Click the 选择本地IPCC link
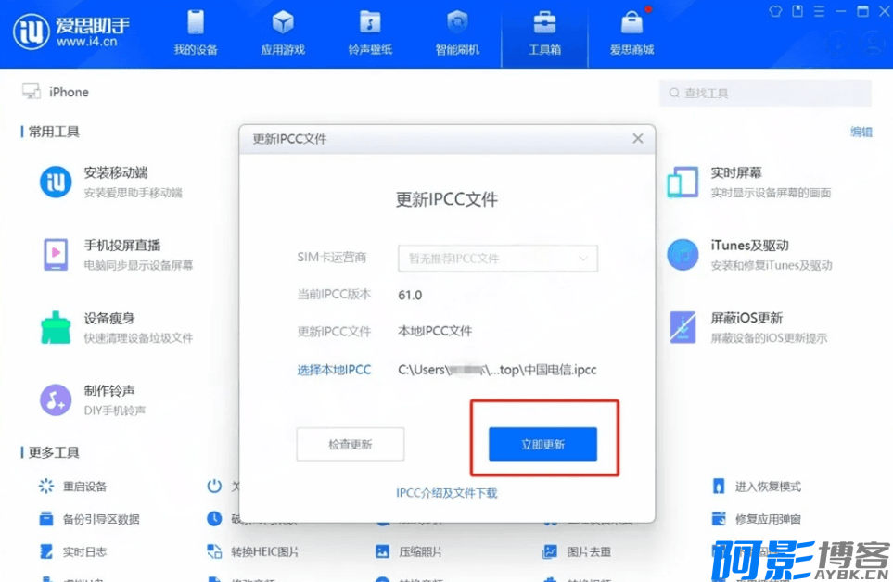Screen dimensions: 893x582 [x=334, y=370]
